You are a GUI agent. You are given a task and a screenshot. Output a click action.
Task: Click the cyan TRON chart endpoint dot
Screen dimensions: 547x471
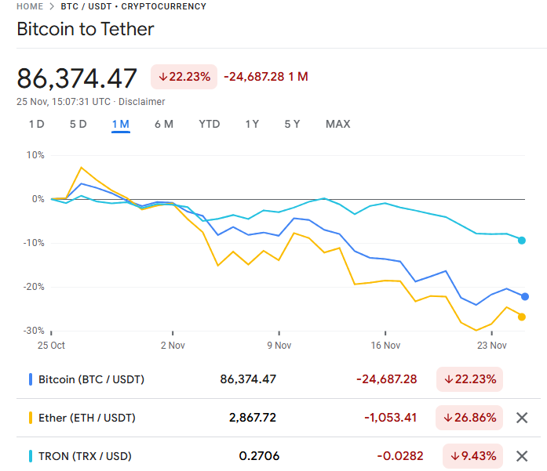click(x=522, y=240)
